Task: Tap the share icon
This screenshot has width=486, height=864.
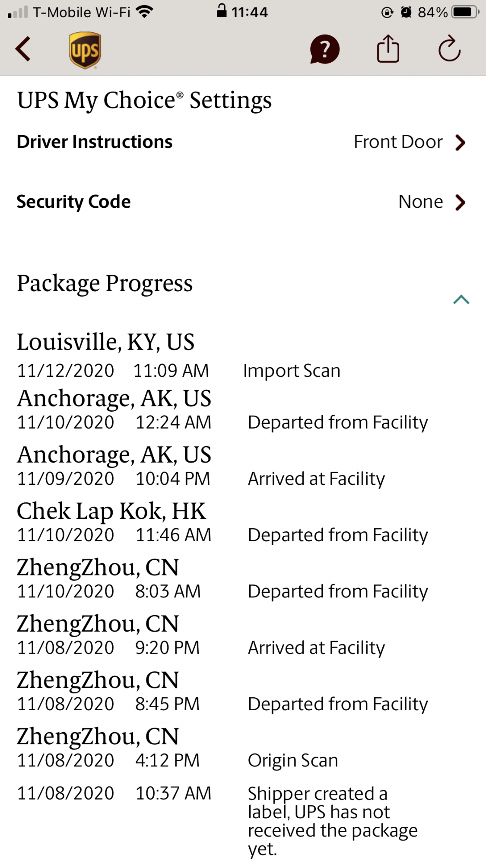Action: tap(388, 49)
